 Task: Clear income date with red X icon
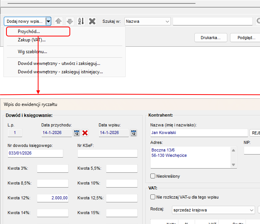click(85, 133)
